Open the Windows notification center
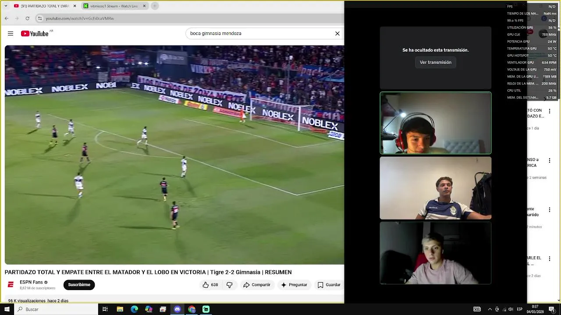 (552, 309)
